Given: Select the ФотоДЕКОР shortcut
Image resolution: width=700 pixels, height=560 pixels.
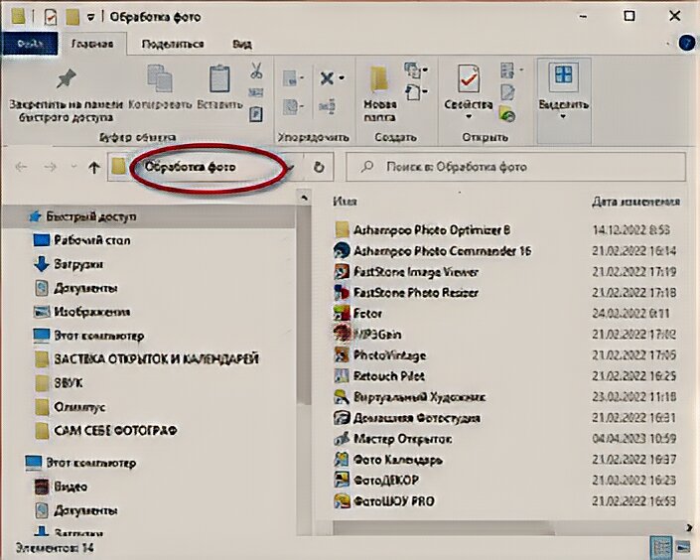Looking at the screenshot, I should pos(376,480).
